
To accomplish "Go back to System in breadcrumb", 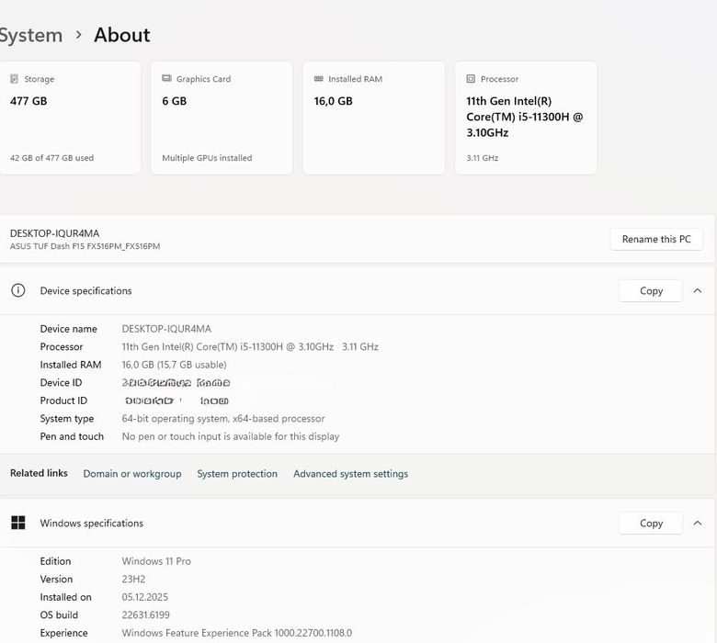I will click(30, 35).
